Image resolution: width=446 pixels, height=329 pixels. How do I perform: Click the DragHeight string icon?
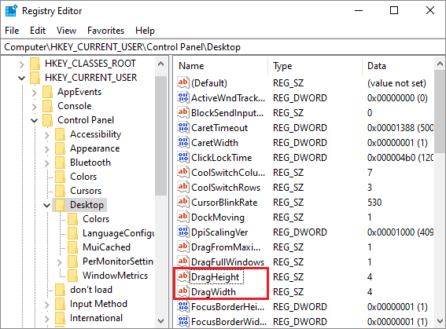click(x=183, y=276)
